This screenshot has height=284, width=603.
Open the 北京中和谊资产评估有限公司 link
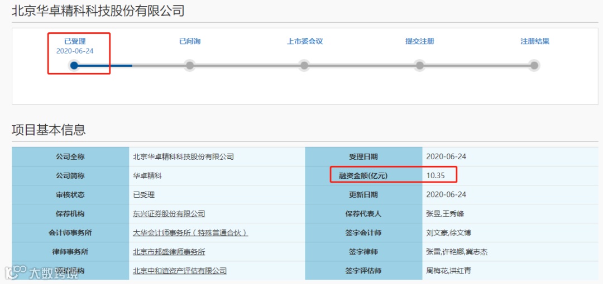coord(179,271)
